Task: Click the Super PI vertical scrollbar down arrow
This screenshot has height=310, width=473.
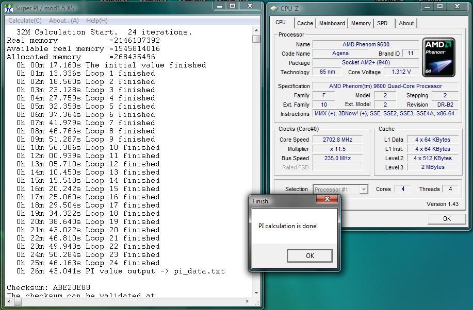Action: (256, 292)
